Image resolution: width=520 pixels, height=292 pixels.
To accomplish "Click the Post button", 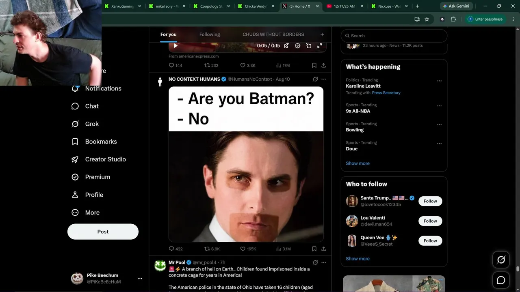I will (103, 232).
